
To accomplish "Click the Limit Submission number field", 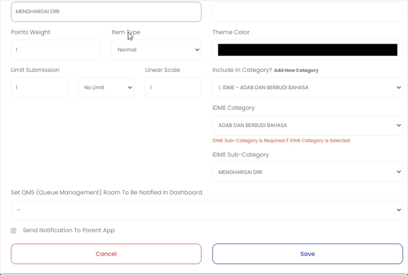I will click(39, 87).
